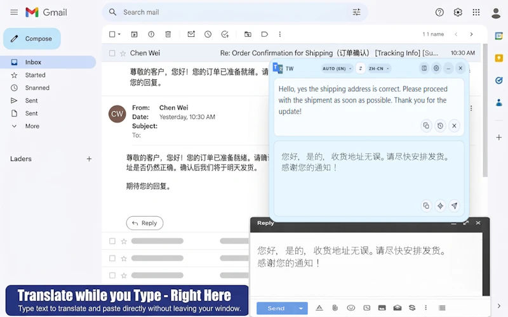The image size is (508, 317).
Task: Click the delete trash icon
Action: click(x=168, y=34)
